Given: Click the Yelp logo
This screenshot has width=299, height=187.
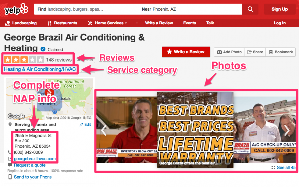Looking at the screenshot, I should pyautogui.click(x=16, y=9).
